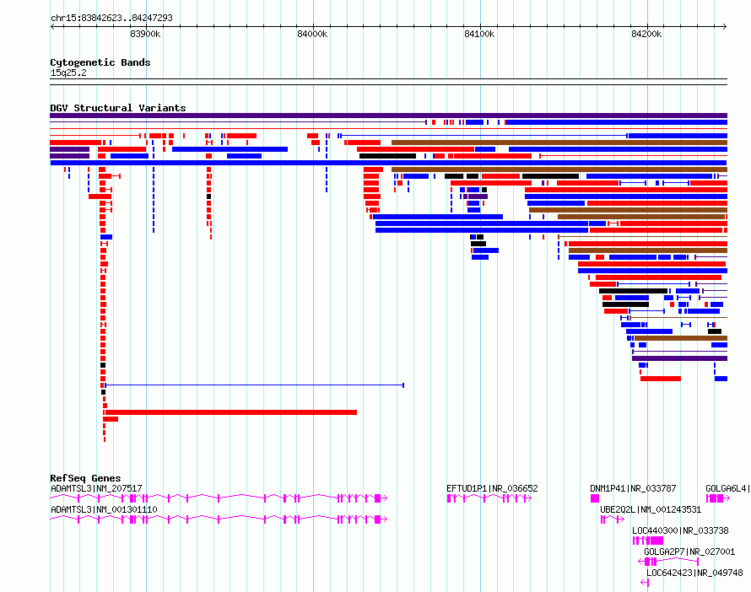Select the RefSeq Genes track title
751x592 pixels.
[85, 478]
